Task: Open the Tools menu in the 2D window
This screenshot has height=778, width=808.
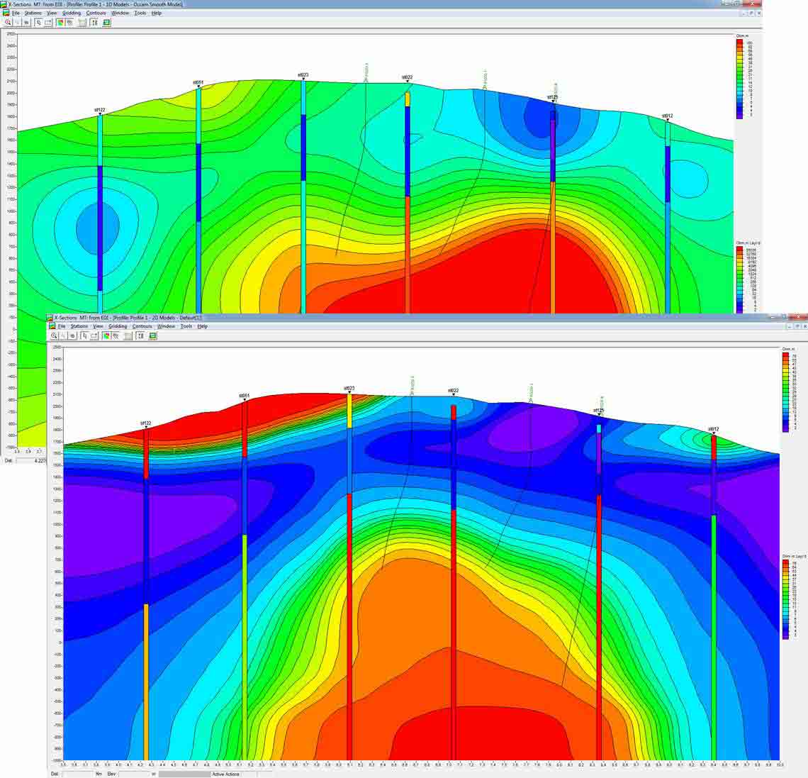Action: 188,326
